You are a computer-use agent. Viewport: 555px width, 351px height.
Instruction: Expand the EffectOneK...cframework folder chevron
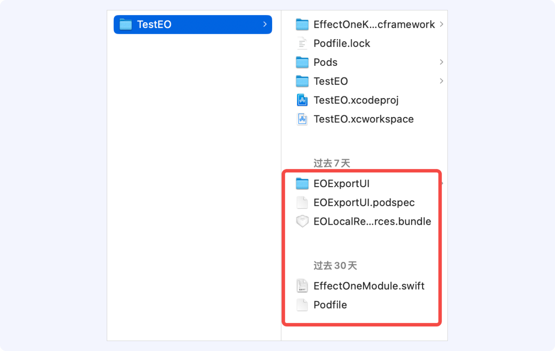[x=441, y=24]
